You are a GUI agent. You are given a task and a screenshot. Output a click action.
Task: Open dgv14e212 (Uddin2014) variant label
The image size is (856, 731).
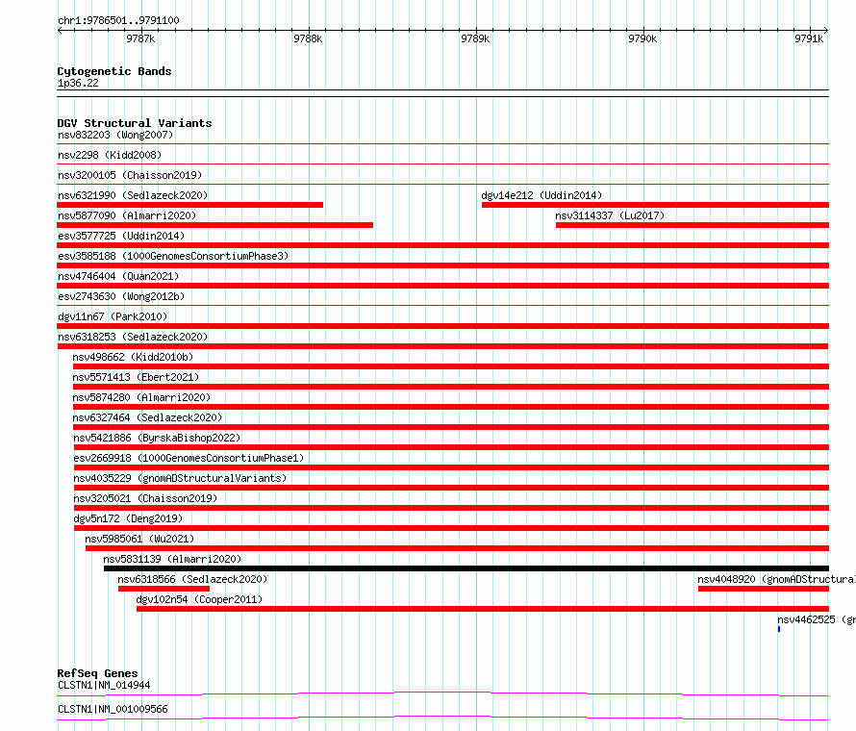pyautogui.click(x=541, y=195)
